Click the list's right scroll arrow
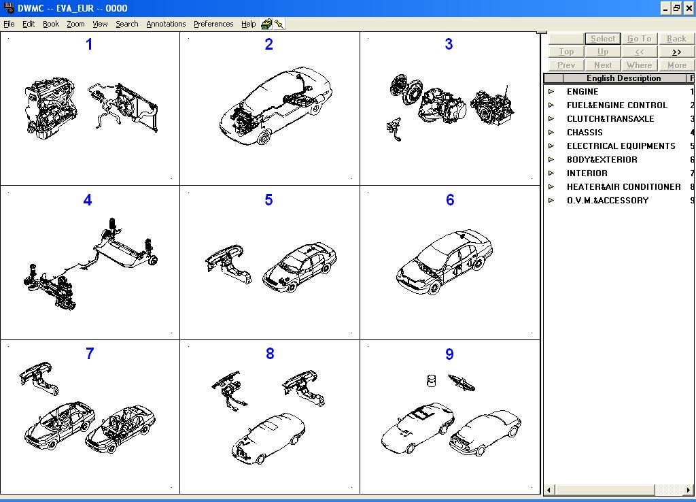Viewport: 696px width, 502px height. [x=689, y=490]
